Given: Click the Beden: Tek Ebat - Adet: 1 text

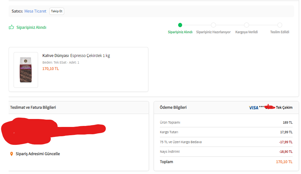Looking at the screenshot, I should (x=61, y=62).
